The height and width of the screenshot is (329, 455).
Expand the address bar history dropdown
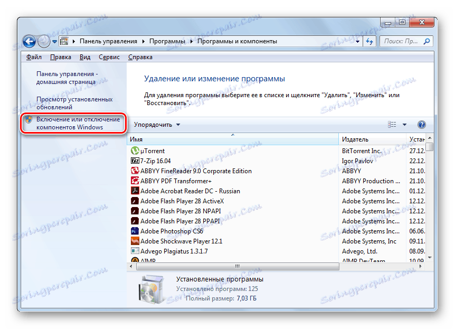tap(357, 42)
